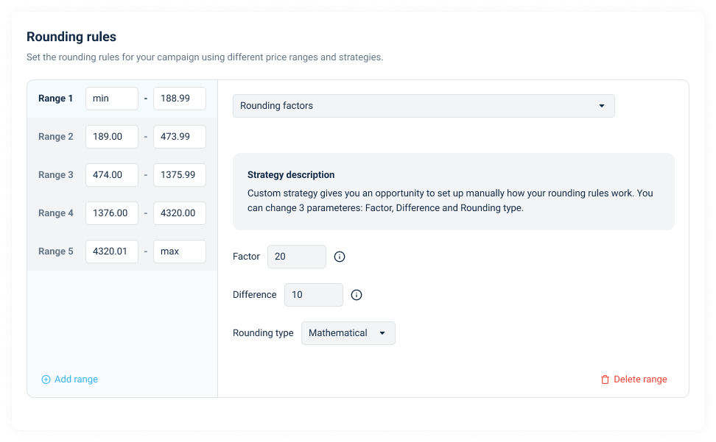Click the info icon beside the Factor field
Screen dimensions: 716x442
coord(339,257)
